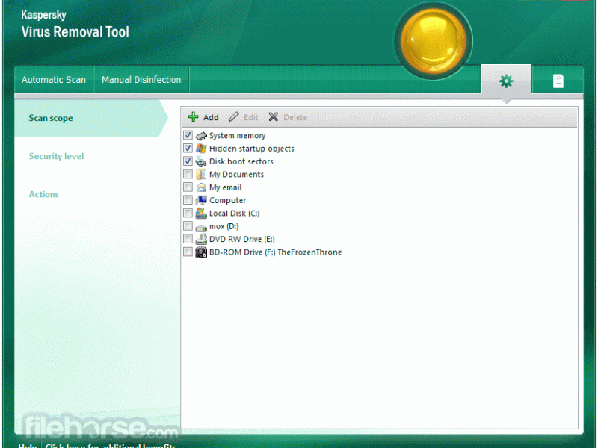Select the 'System memory' text row
This screenshot has width=598, height=448.
tap(237, 136)
